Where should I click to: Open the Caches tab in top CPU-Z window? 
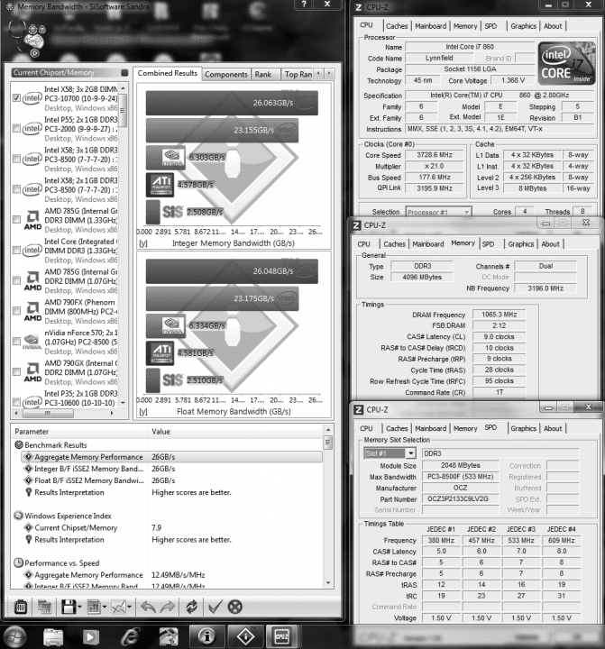pos(397,26)
